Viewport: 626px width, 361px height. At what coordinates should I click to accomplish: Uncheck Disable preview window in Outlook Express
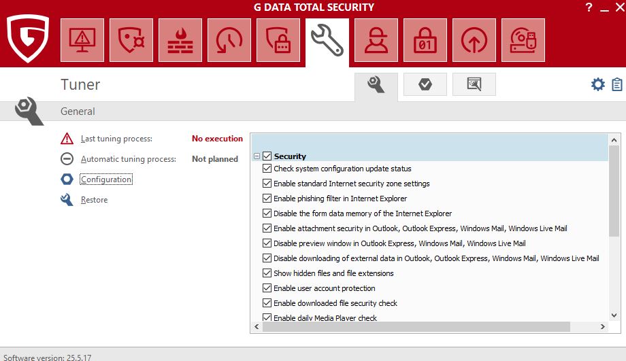267,243
